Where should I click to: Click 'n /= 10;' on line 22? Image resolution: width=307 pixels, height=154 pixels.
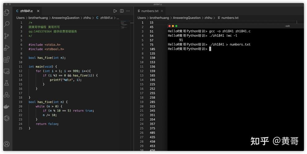click(50, 115)
